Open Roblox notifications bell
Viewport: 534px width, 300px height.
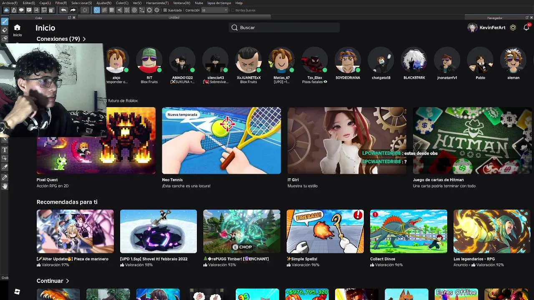pyautogui.click(x=526, y=27)
